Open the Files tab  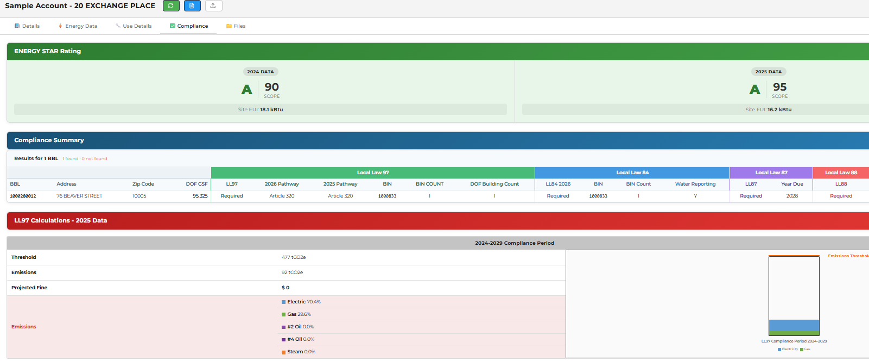[x=236, y=26]
